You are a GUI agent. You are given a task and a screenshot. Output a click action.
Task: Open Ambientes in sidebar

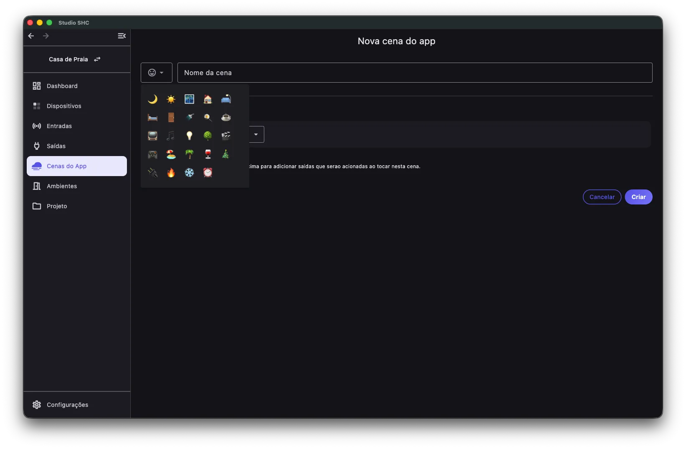(77, 186)
